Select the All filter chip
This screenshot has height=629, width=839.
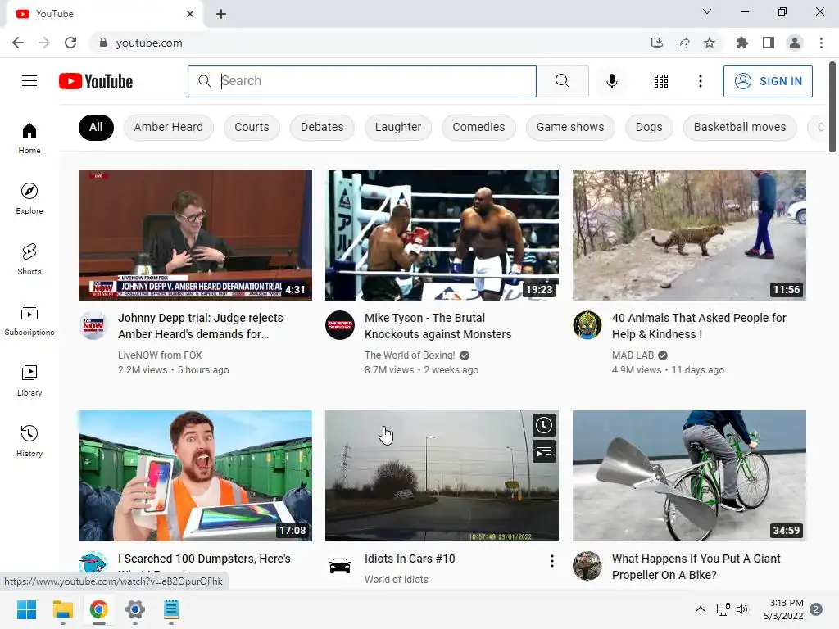coord(96,127)
